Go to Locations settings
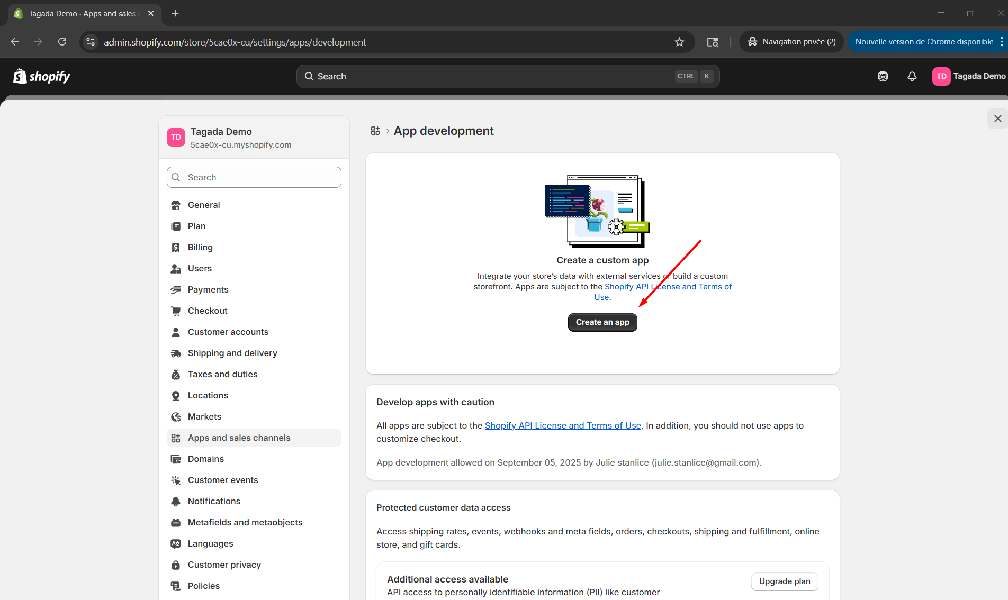This screenshot has height=600, width=1008. pyautogui.click(x=254, y=395)
